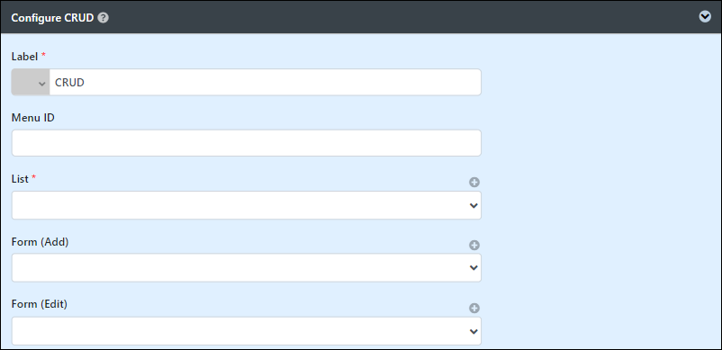Image resolution: width=722 pixels, height=350 pixels.
Task: Focus the Label field containing CRUD
Action: click(x=266, y=82)
